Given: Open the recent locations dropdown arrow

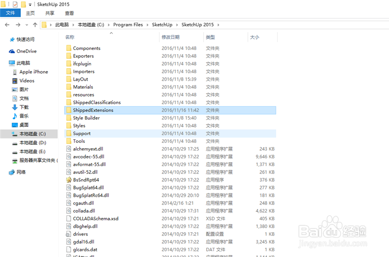Looking at the screenshot, I should 27,25.
